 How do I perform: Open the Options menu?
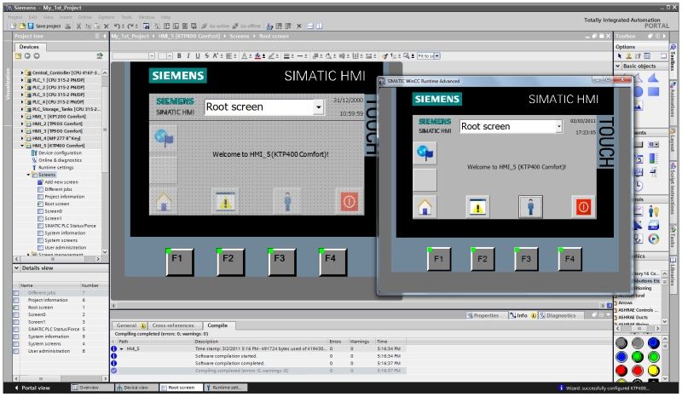point(106,17)
